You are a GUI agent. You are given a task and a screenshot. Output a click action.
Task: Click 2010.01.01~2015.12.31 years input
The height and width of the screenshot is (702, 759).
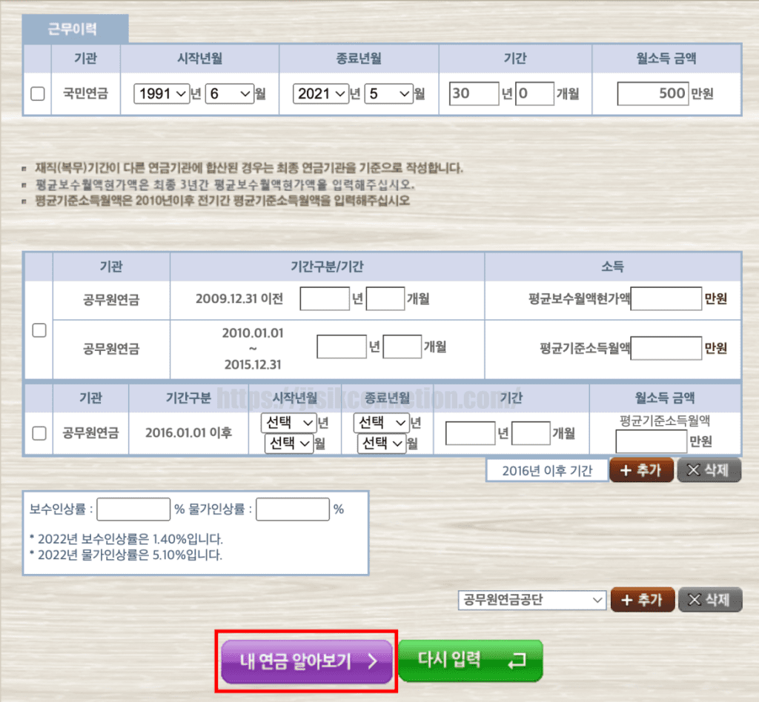coord(341,347)
